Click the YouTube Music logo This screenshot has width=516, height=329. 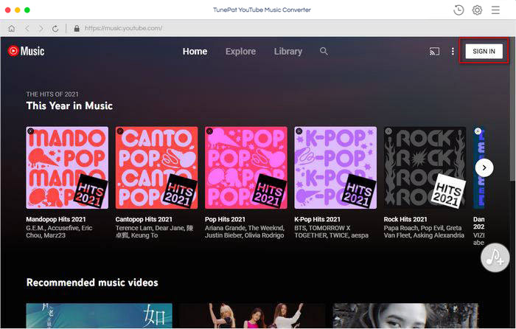(26, 51)
